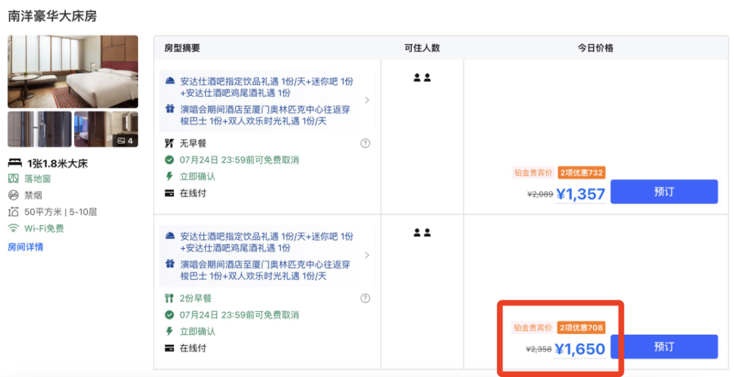The height and width of the screenshot is (377, 734).
Task: Click the two-guest occupancy icon in second row
Action: point(422,233)
